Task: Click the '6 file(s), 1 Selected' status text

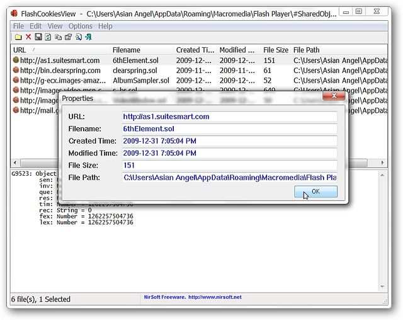Action: point(40,299)
